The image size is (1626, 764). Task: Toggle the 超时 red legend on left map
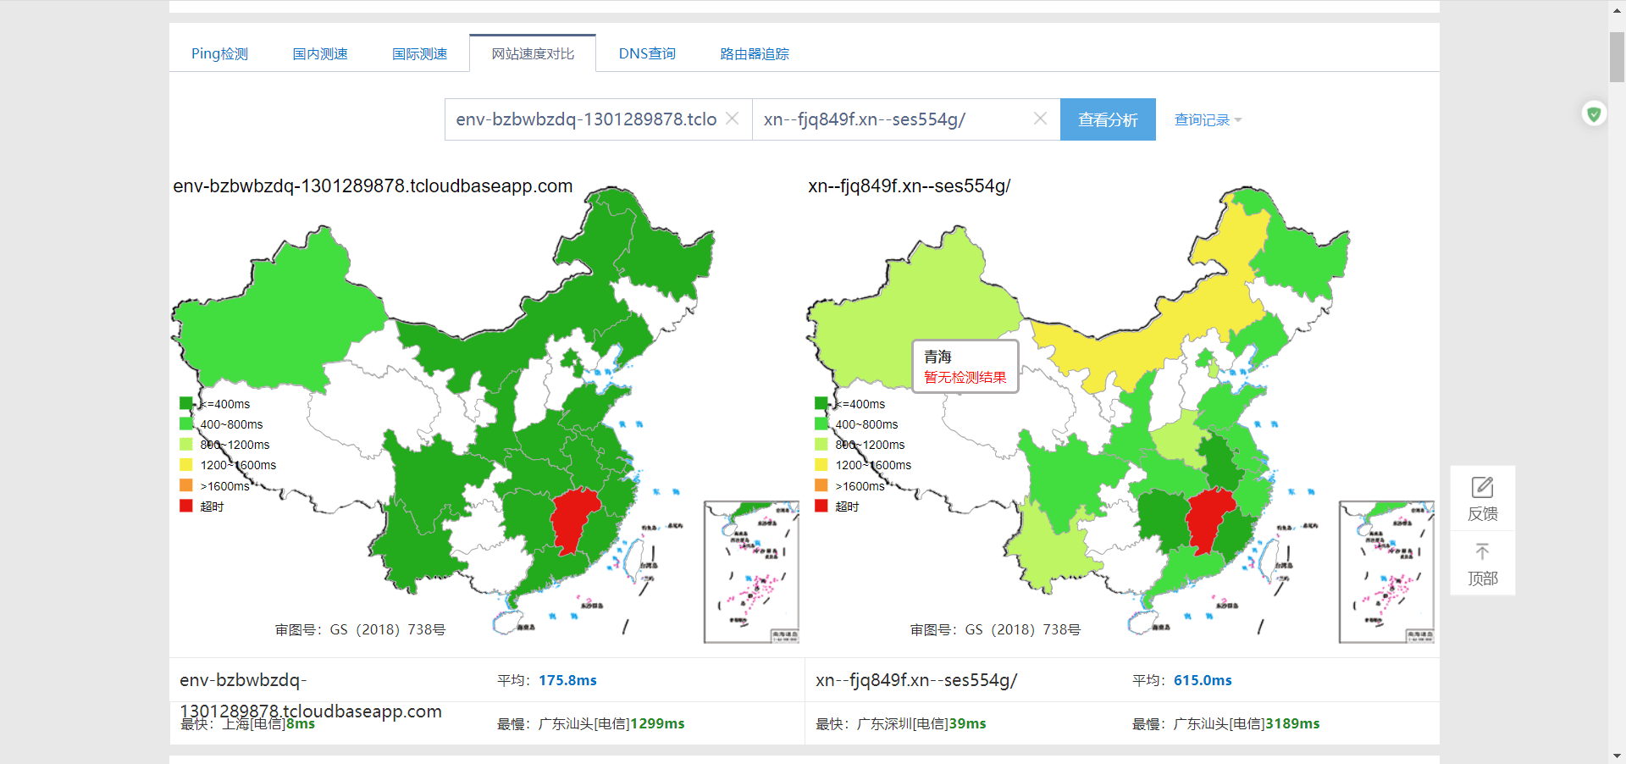[x=186, y=507]
